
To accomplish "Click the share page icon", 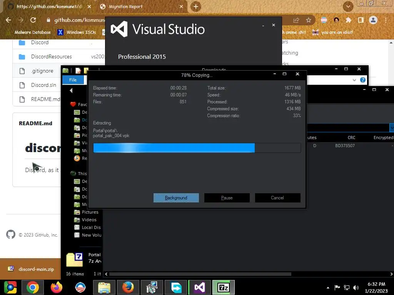I will [x=296, y=20].
